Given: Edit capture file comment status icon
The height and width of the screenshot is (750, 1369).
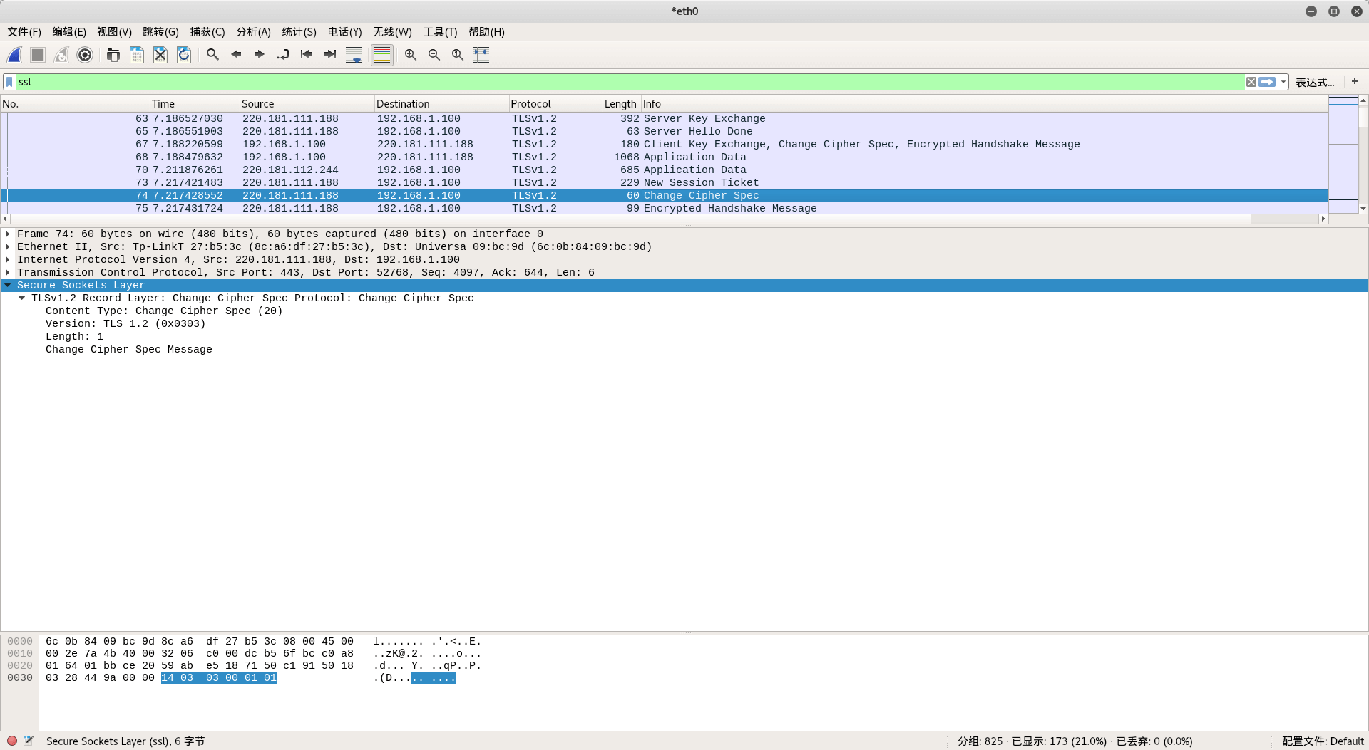Looking at the screenshot, I should tap(29, 741).
